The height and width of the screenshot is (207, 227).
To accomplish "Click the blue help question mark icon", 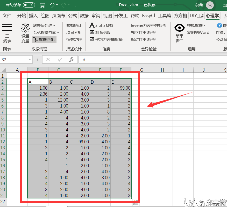I will (219, 25).
